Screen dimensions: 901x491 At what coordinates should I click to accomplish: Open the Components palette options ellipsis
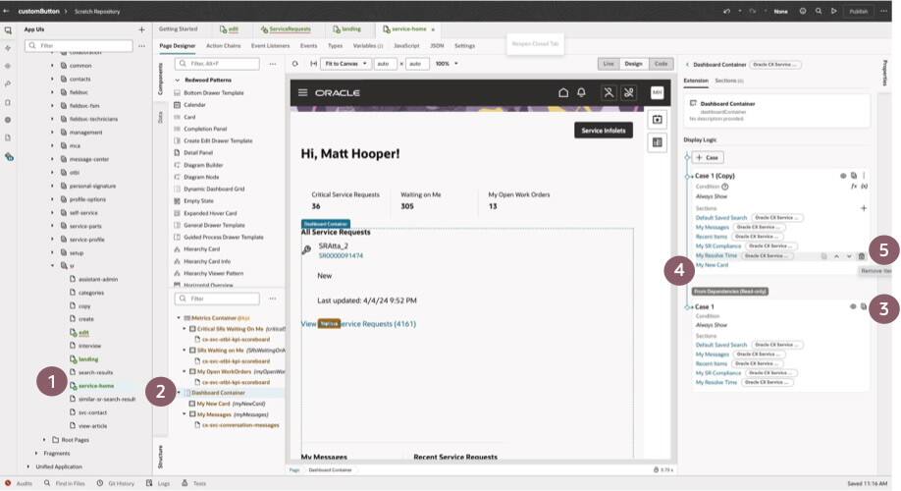[273, 64]
